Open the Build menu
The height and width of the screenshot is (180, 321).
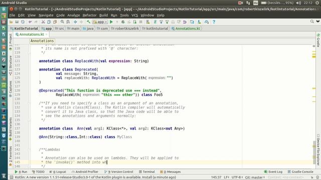(x=103, y=15)
